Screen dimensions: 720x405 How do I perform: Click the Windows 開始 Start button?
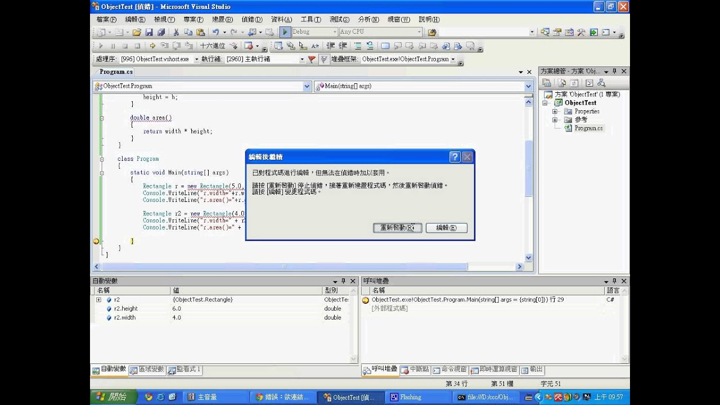point(112,397)
